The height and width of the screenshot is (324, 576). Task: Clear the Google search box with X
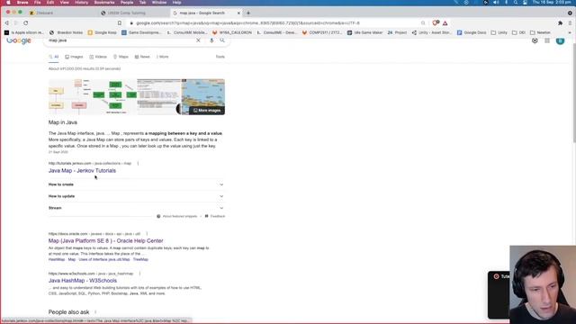pyautogui.click(x=198, y=40)
